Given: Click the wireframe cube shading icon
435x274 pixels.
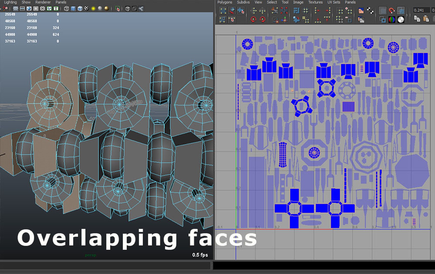Looking at the screenshot, I should [66, 9].
